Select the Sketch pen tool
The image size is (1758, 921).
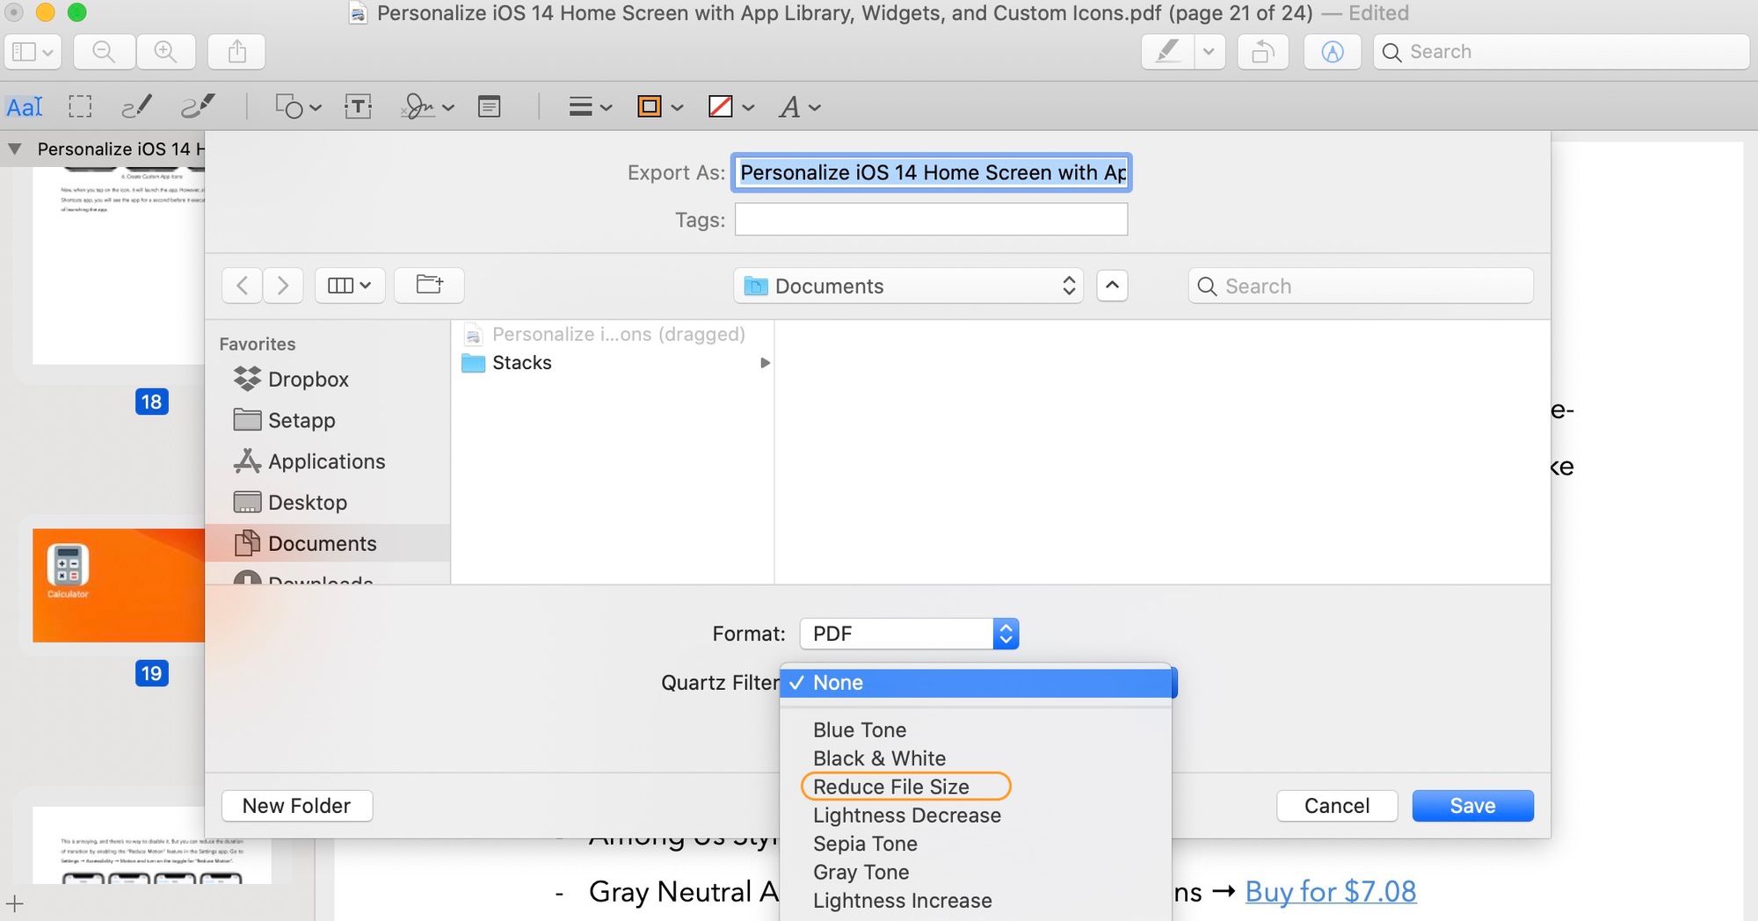coord(136,107)
